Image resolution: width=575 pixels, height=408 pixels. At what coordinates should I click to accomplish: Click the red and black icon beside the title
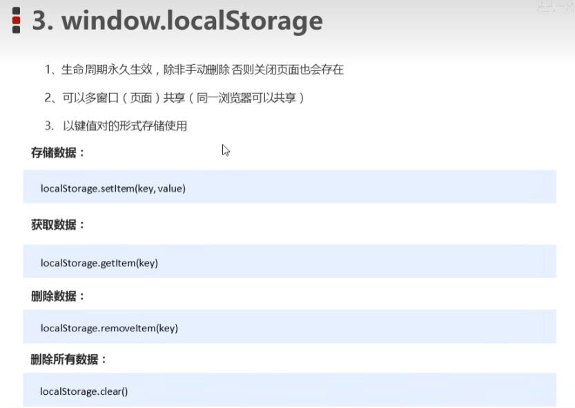16,20
